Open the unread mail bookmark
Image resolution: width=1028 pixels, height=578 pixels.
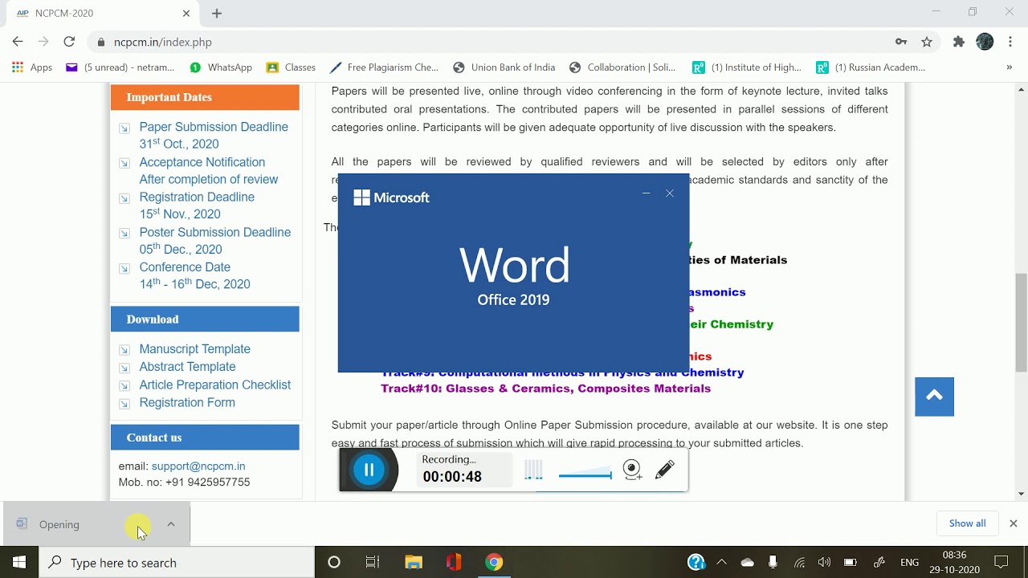(120, 67)
